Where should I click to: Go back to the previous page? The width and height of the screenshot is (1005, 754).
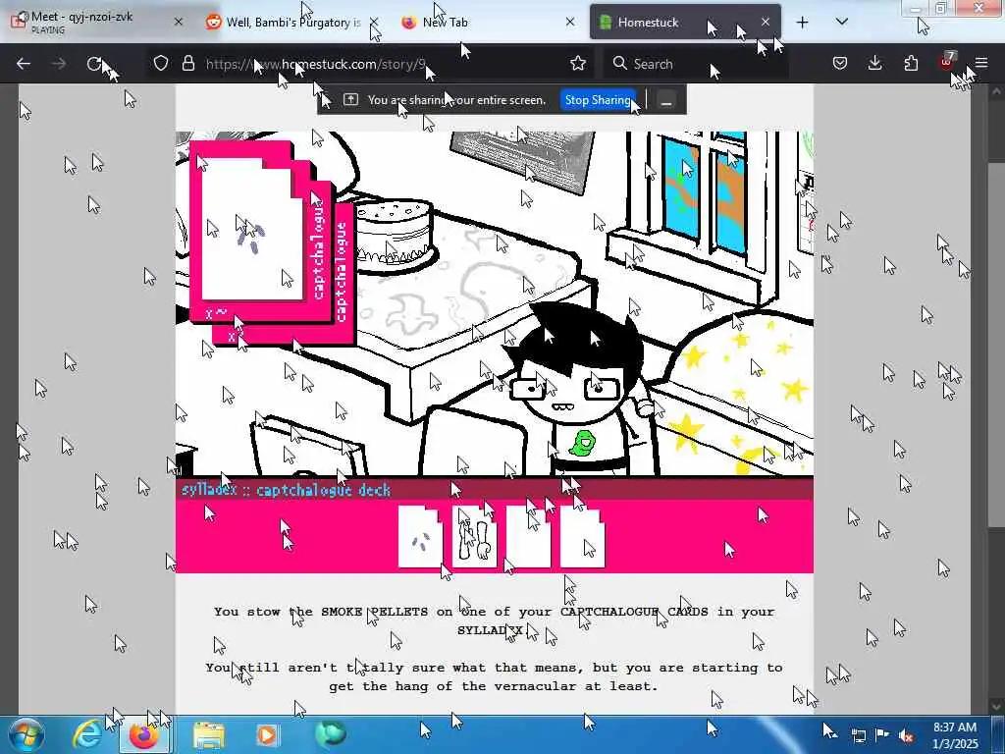point(24,64)
